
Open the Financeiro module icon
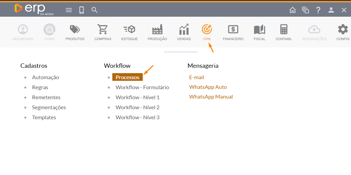[x=233, y=30]
